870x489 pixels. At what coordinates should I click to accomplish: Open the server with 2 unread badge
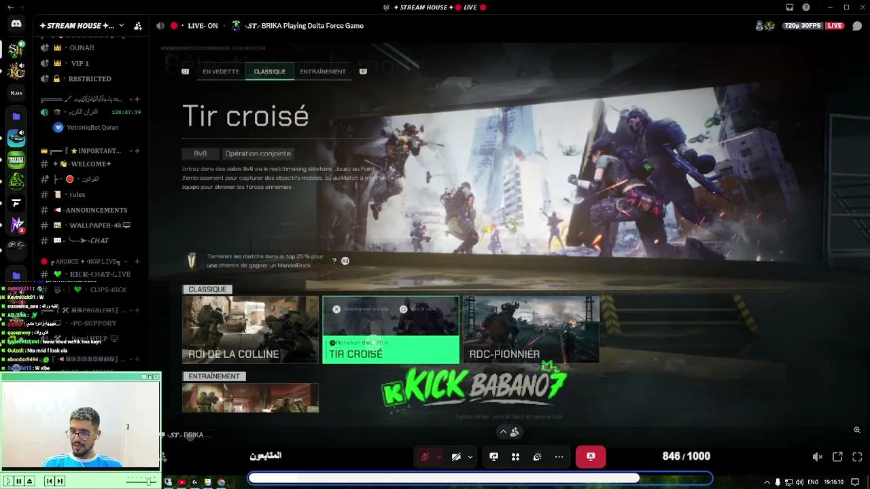point(16,224)
